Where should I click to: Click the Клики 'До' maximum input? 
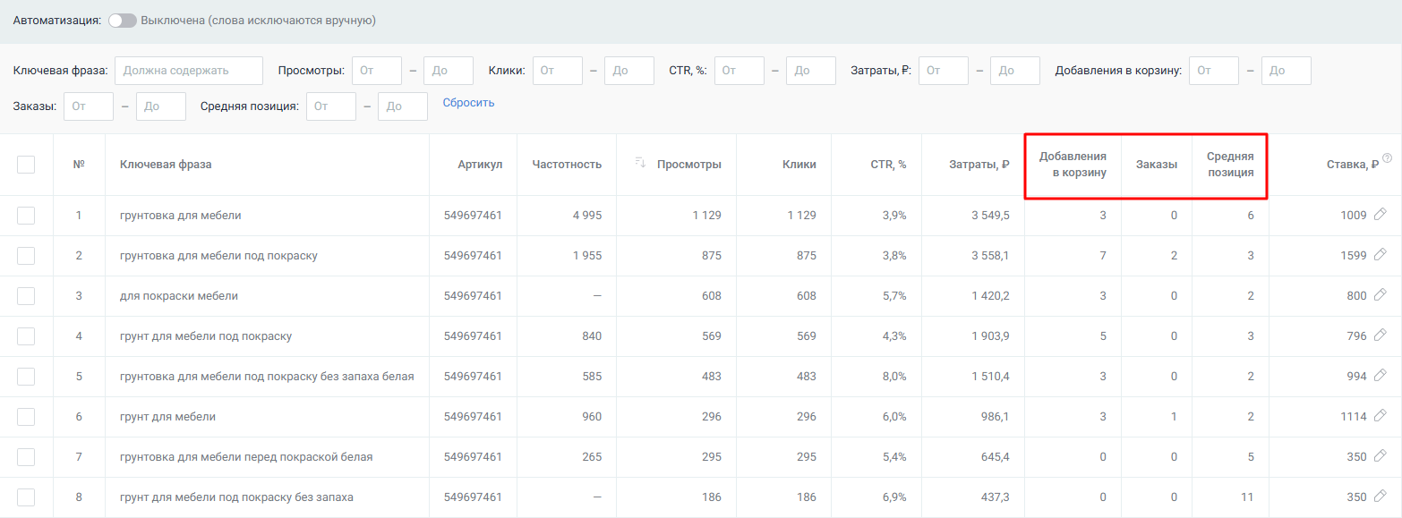click(x=628, y=71)
